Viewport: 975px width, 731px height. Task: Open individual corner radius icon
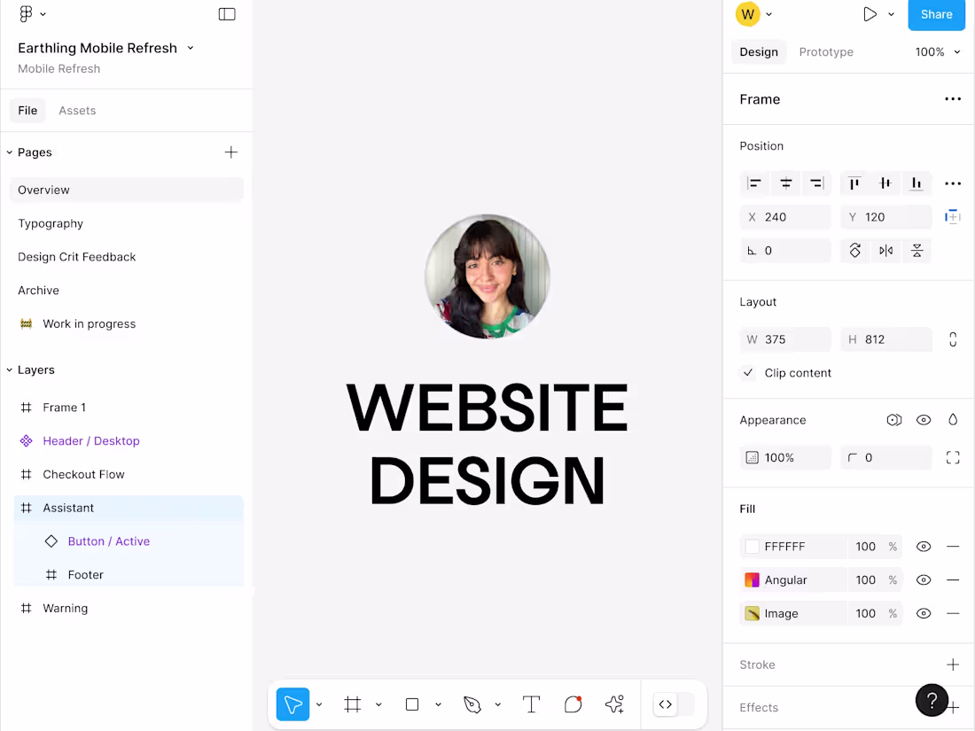(953, 457)
